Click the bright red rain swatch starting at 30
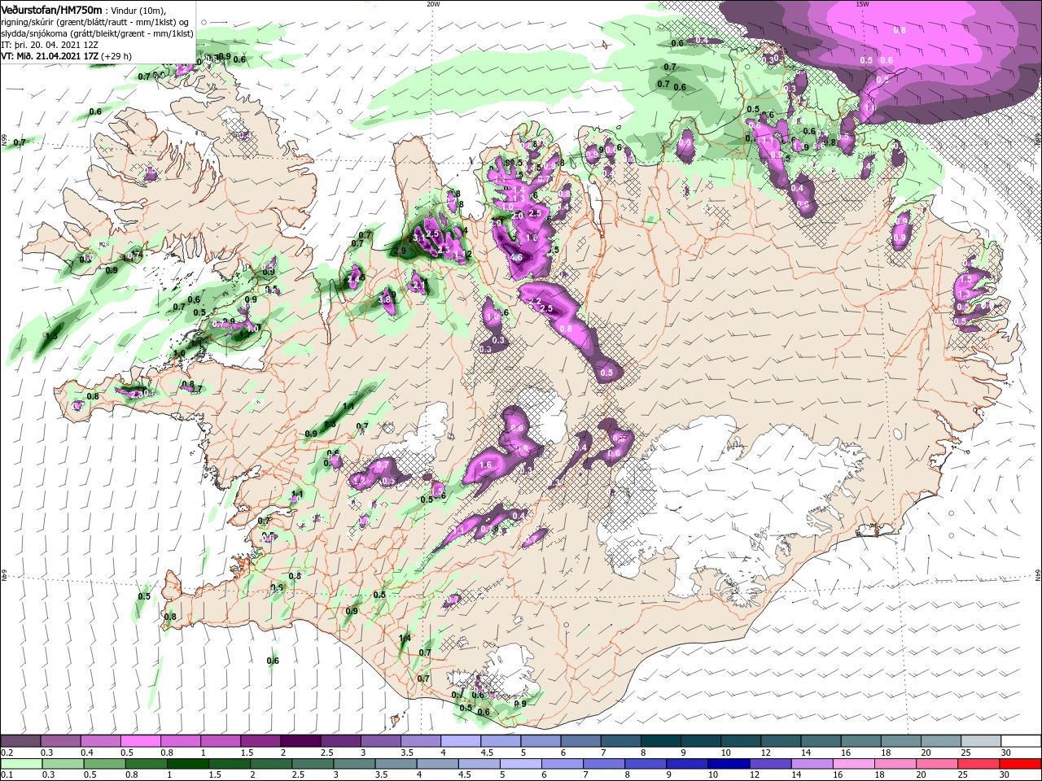1042x781 pixels. pos(1020,764)
